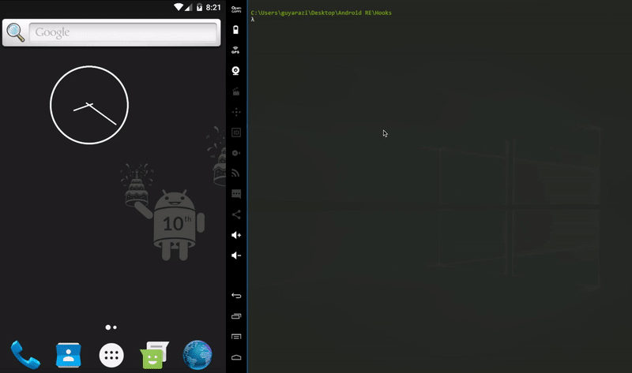
Task: Launch the Browser globe app
Action: tap(197, 355)
